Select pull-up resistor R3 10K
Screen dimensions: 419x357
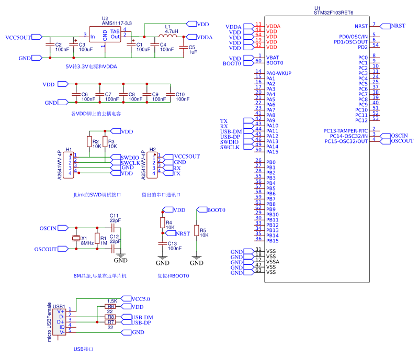[105, 142]
